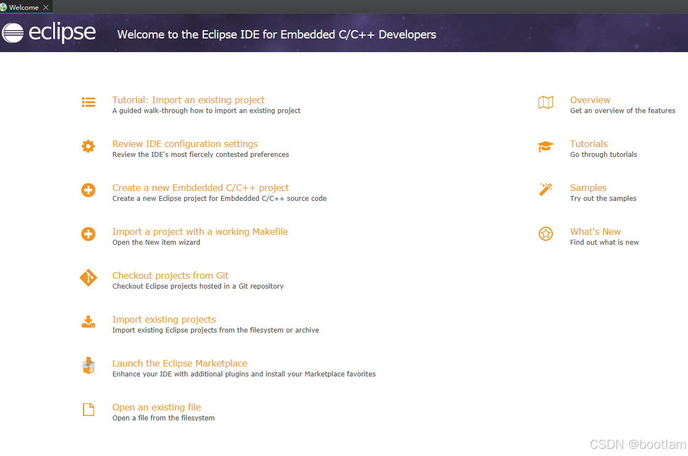The width and height of the screenshot is (688, 456).
Task: Click text 'Find out what is new'
Action: (x=605, y=242)
